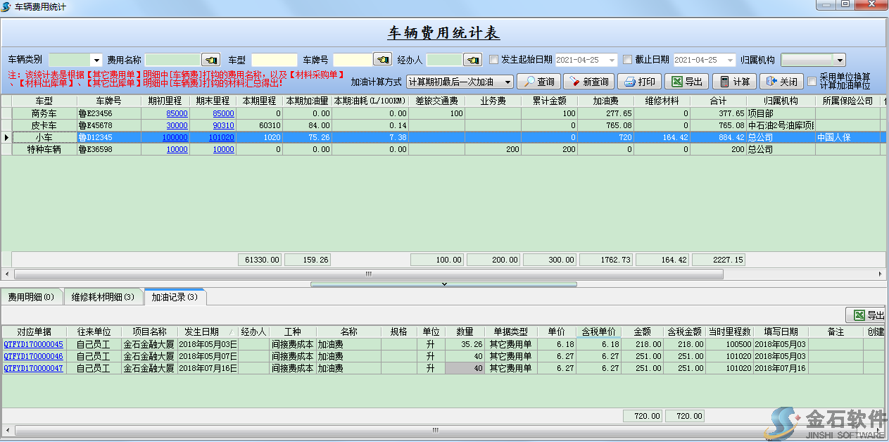The height and width of the screenshot is (442, 889).
Task: Export fuel records with lower 导出 button
Action: coord(866,315)
